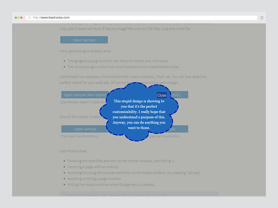Click the yellow window dot
The image size is (278, 208).
coord(19,18)
